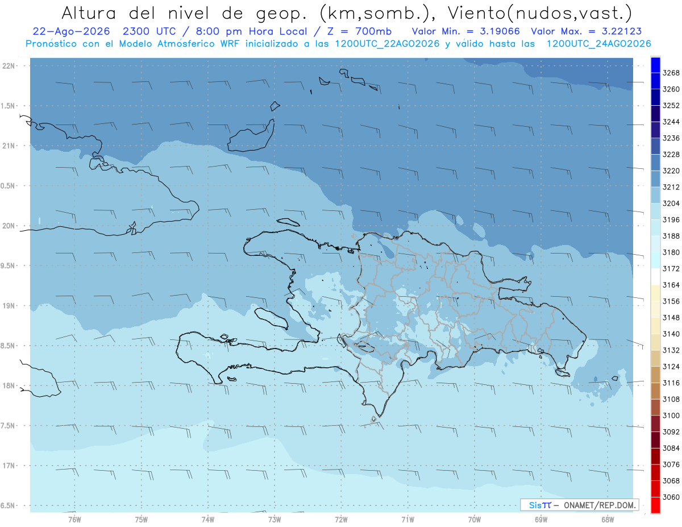The width and height of the screenshot is (682, 527).
Task: Click the legend value '3060'
Action: (x=671, y=497)
